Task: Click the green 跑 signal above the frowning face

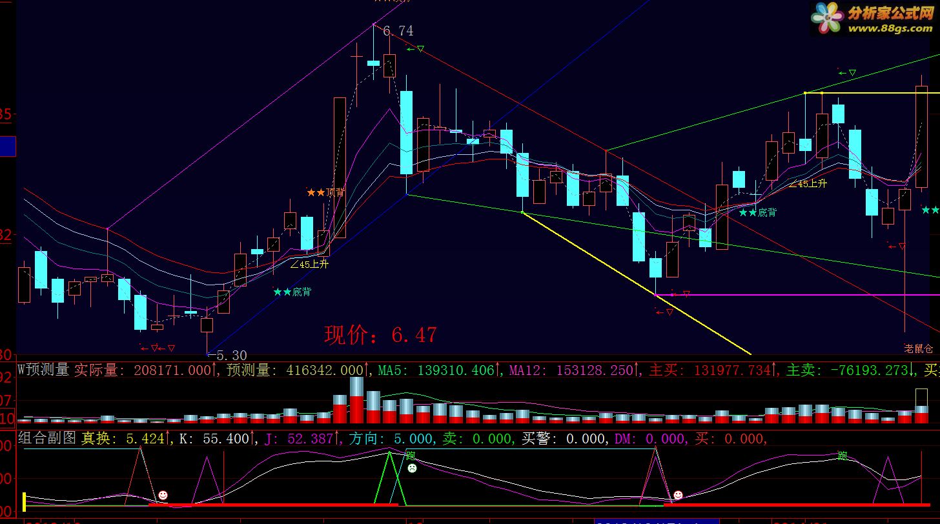Action: coord(411,456)
